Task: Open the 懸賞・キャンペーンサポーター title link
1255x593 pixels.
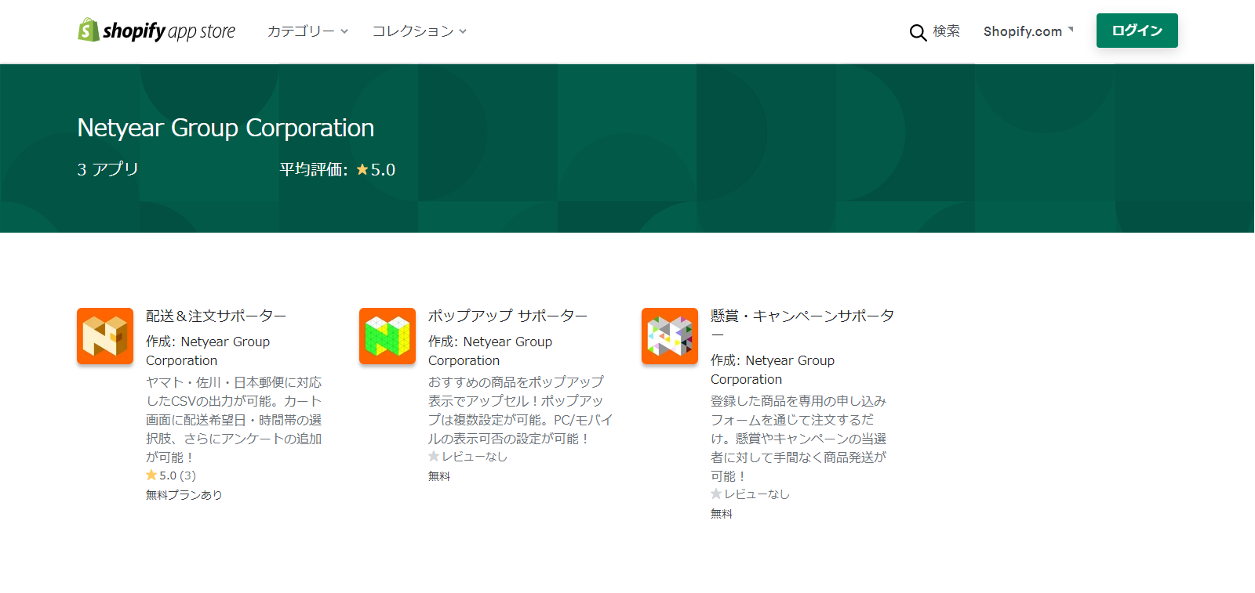Action: click(802, 325)
